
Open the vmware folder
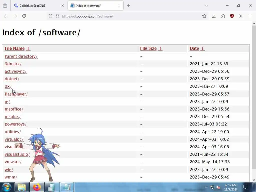13,162
